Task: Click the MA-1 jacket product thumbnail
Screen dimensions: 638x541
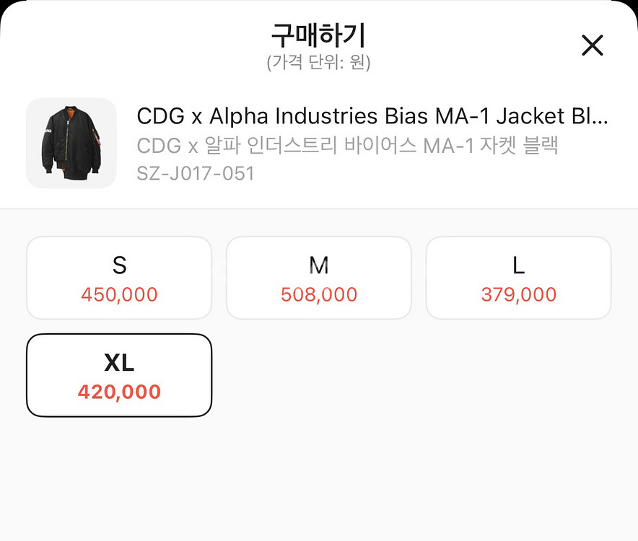Action: [71, 143]
